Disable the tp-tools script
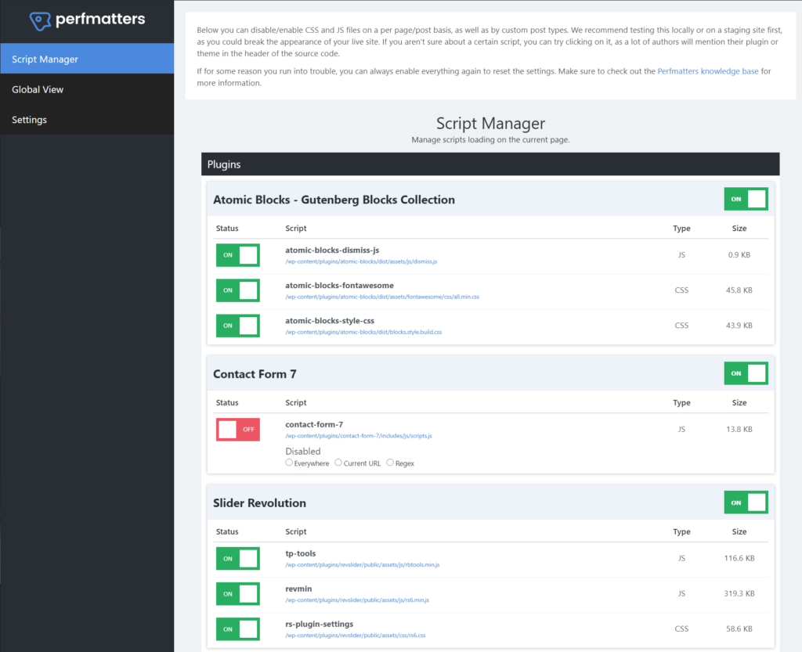Image resolution: width=802 pixels, height=652 pixels. [x=237, y=558]
